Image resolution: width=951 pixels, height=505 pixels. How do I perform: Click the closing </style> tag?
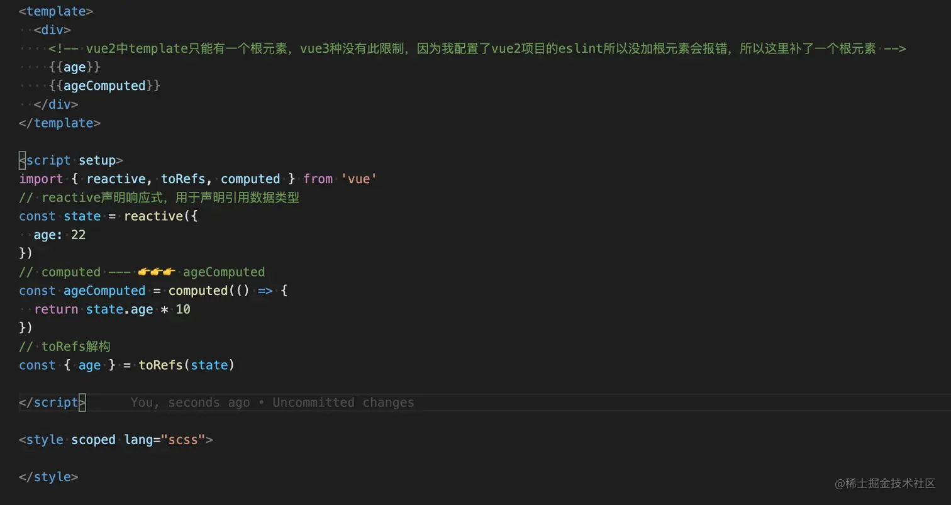[48, 477]
